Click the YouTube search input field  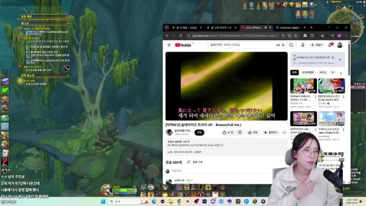[x=243, y=45]
